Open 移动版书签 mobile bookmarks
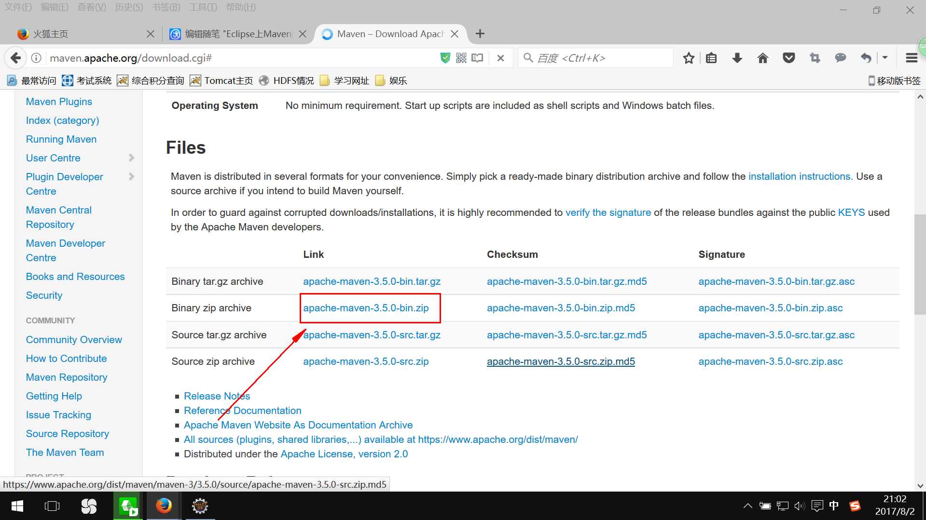 point(894,80)
